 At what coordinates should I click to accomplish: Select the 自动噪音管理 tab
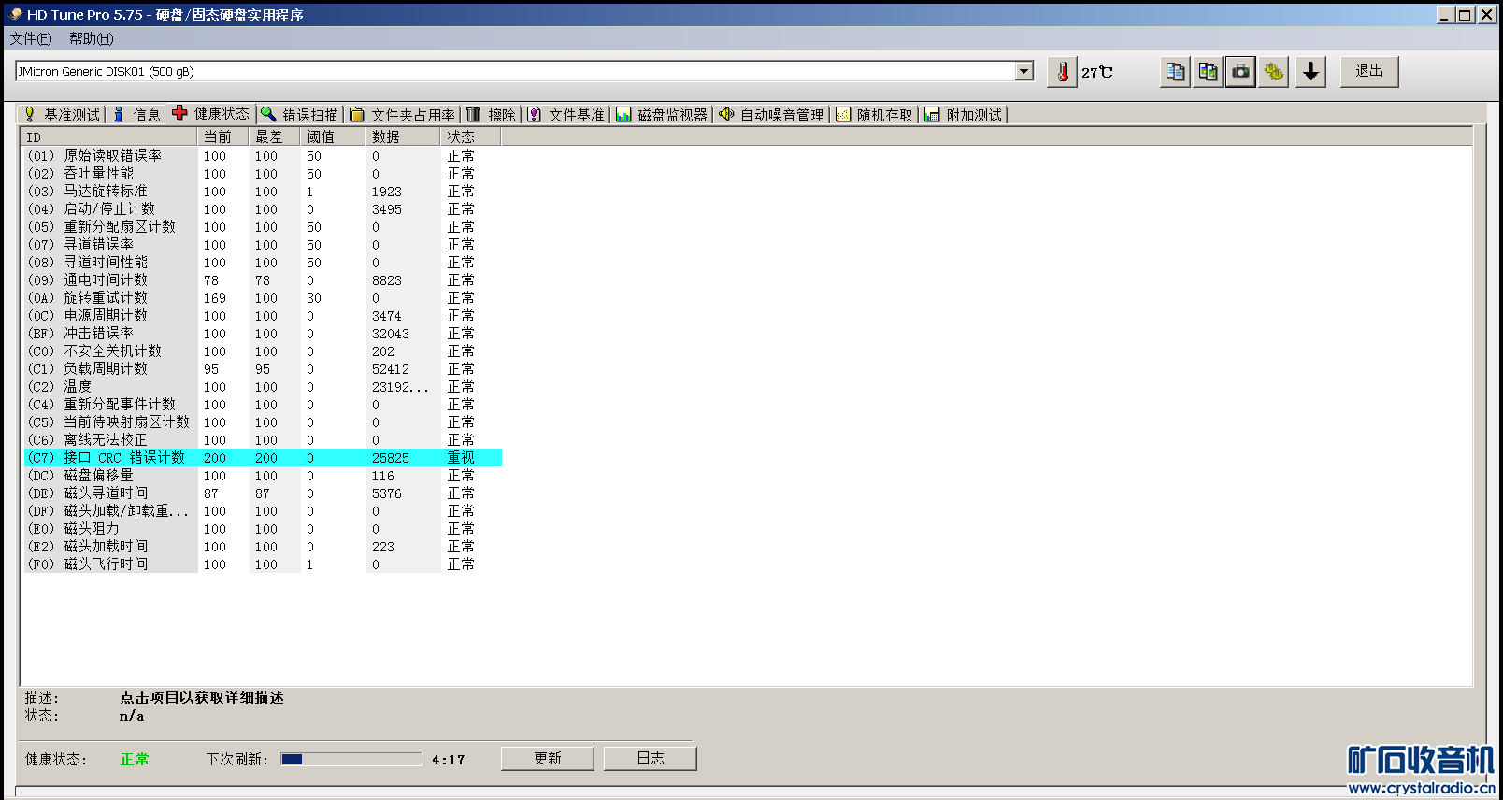click(771, 115)
